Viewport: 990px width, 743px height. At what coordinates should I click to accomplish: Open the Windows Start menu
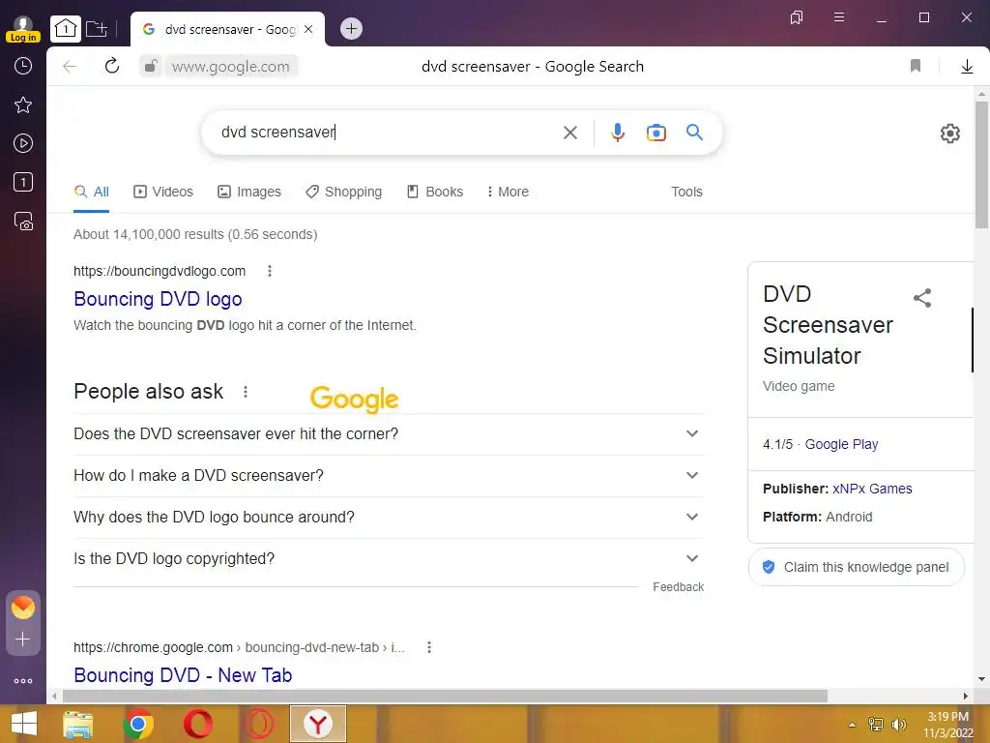pos(24,724)
